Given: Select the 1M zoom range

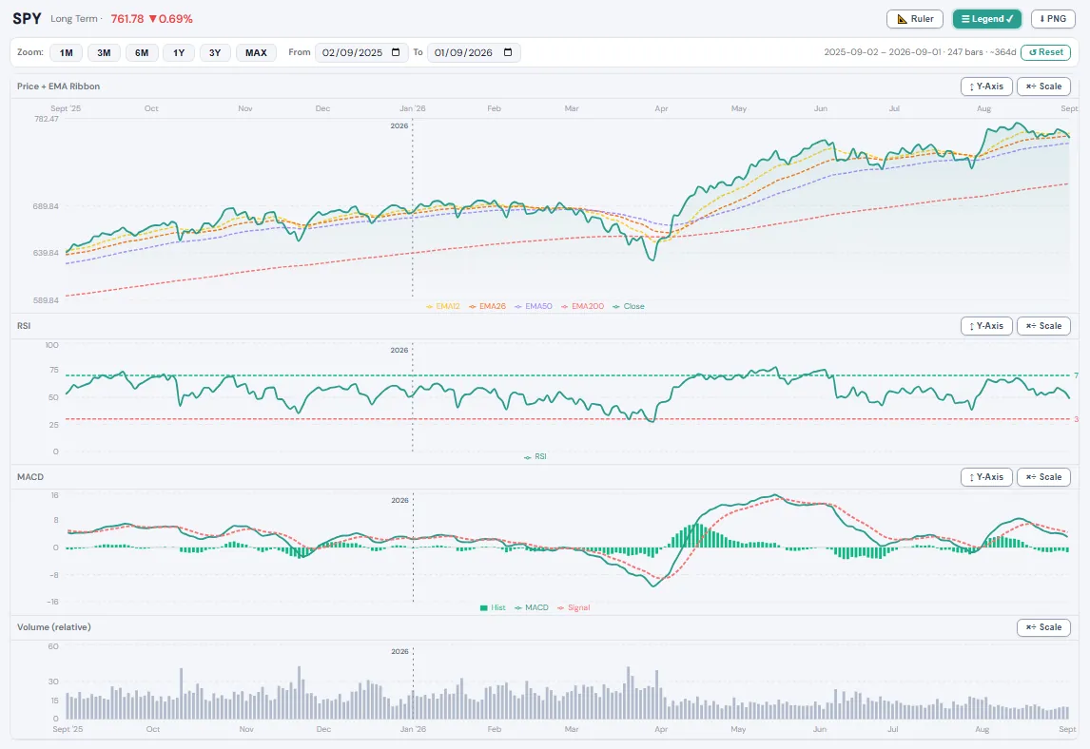Looking at the screenshot, I should click(x=66, y=53).
